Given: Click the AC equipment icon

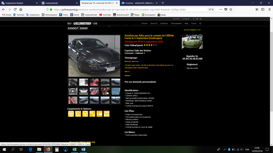Looking at the screenshot, I should (x=92, y=114).
